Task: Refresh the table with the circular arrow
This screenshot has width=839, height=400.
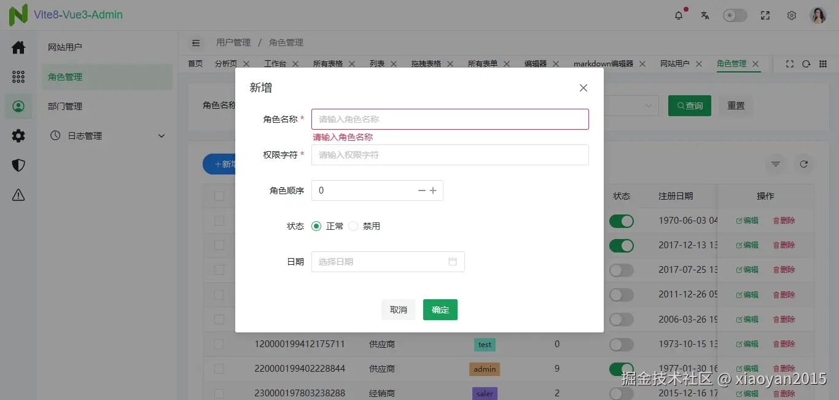Action: 803,164
